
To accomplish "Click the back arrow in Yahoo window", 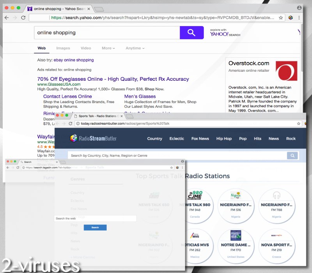I will tap(6, 18).
